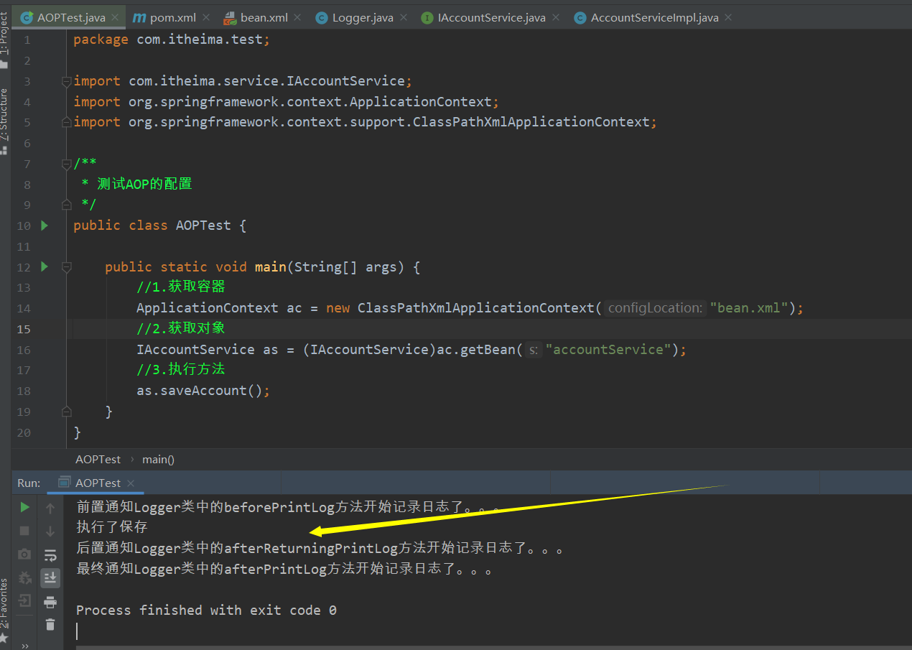
Task: Click console line with afterPrintLog
Action: pos(284,570)
